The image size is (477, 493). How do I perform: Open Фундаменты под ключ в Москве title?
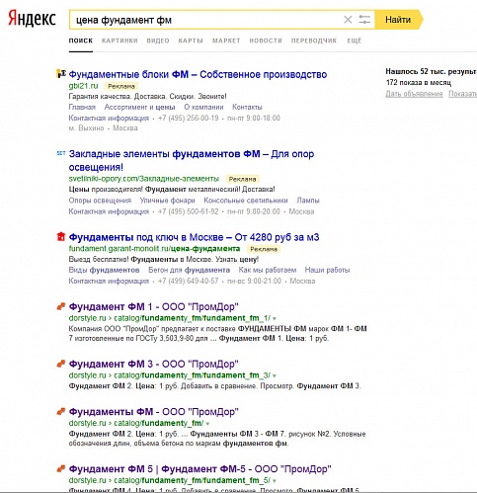(194, 237)
